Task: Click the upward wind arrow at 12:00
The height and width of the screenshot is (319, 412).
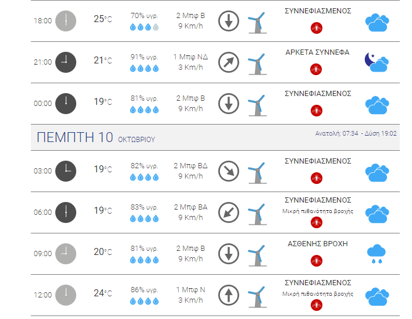Action: click(229, 295)
